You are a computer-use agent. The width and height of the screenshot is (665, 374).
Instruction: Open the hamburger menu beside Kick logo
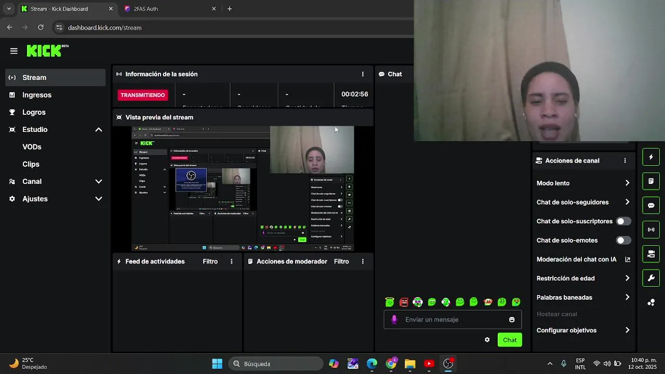pyautogui.click(x=14, y=51)
